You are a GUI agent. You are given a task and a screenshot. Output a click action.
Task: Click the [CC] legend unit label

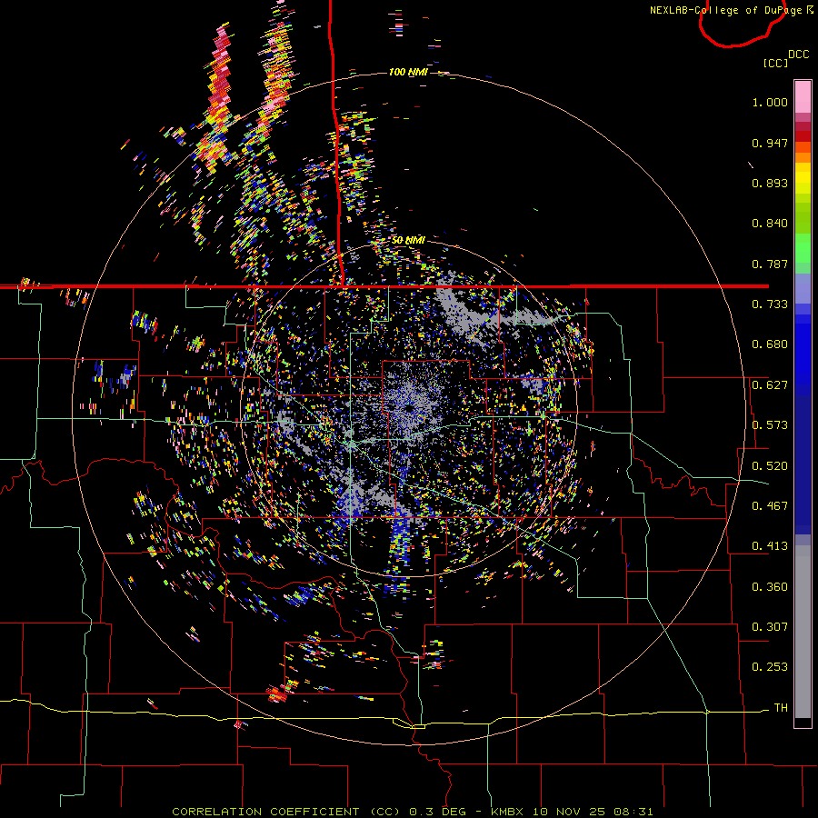tap(774, 63)
